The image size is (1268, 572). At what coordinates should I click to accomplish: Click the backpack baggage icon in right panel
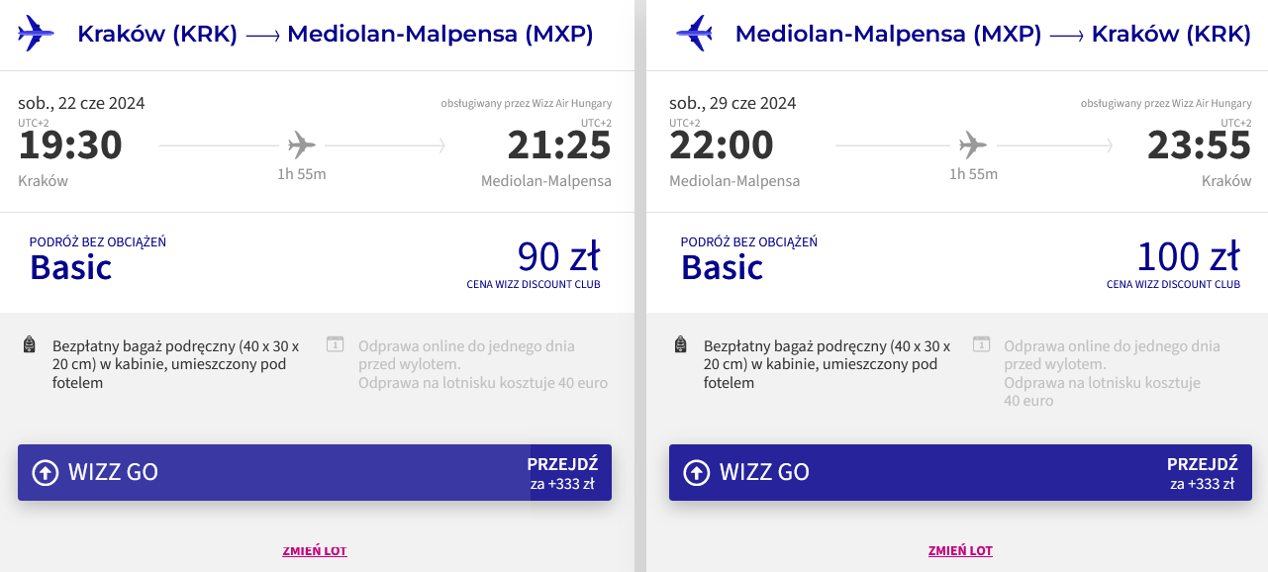point(680,345)
